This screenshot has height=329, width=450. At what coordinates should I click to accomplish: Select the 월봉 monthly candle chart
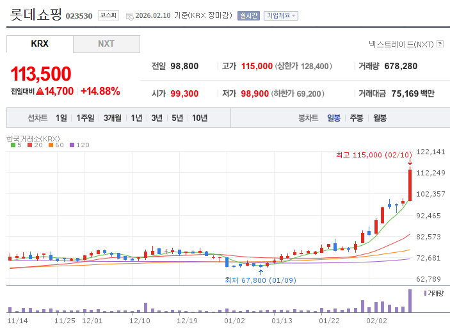[x=380, y=118]
